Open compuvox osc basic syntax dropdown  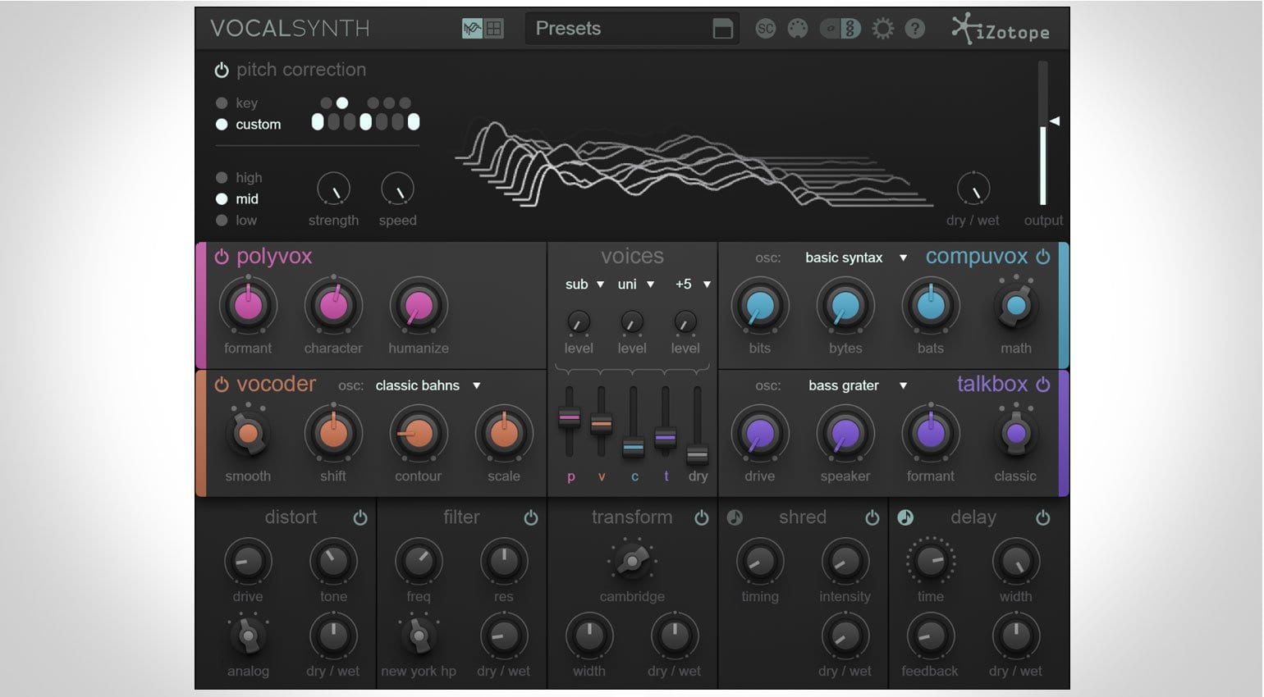point(856,257)
